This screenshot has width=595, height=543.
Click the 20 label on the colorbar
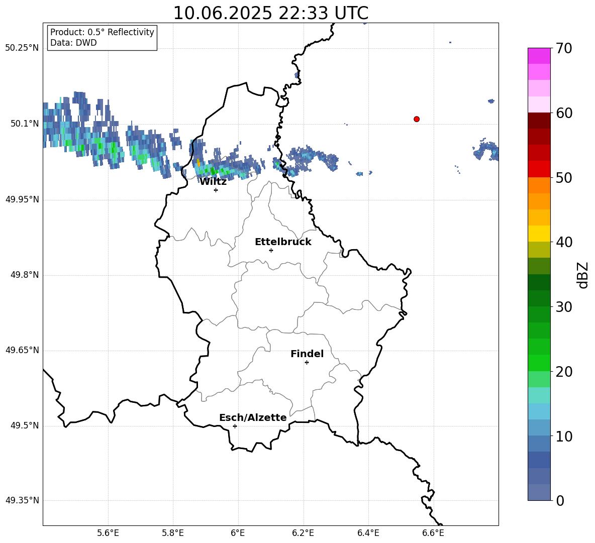point(564,372)
